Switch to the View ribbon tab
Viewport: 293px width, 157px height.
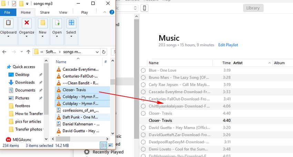pyautogui.click(x=63, y=12)
